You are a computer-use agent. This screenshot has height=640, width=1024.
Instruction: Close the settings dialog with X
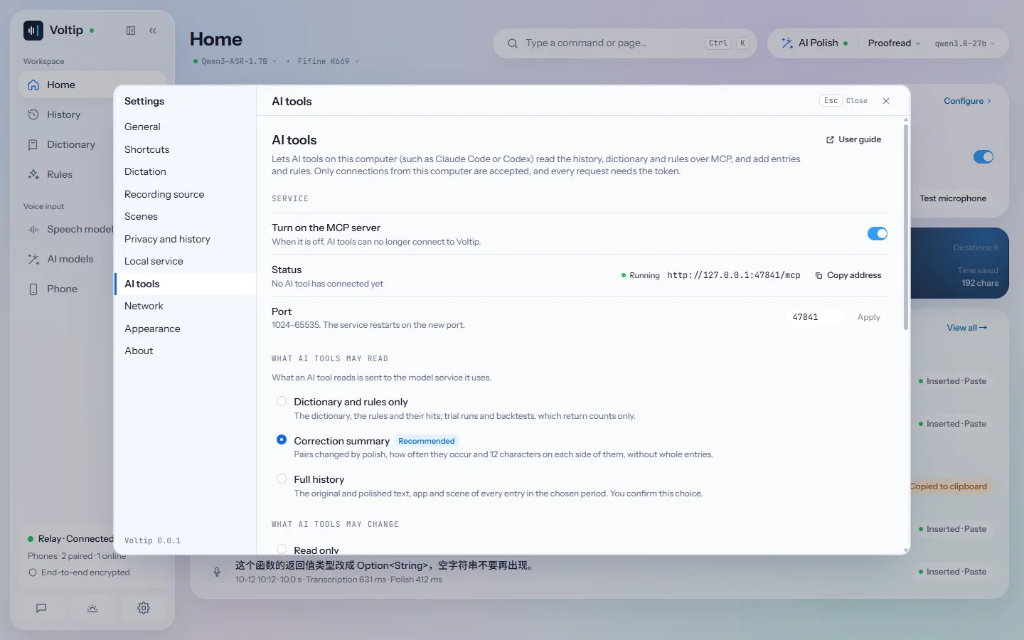point(886,101)
